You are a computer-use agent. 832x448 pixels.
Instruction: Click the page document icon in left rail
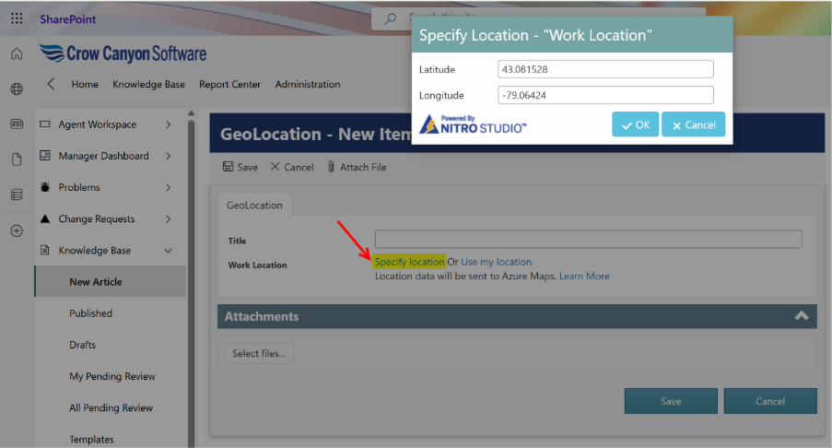pyautogui.click(x=17, y=159)
